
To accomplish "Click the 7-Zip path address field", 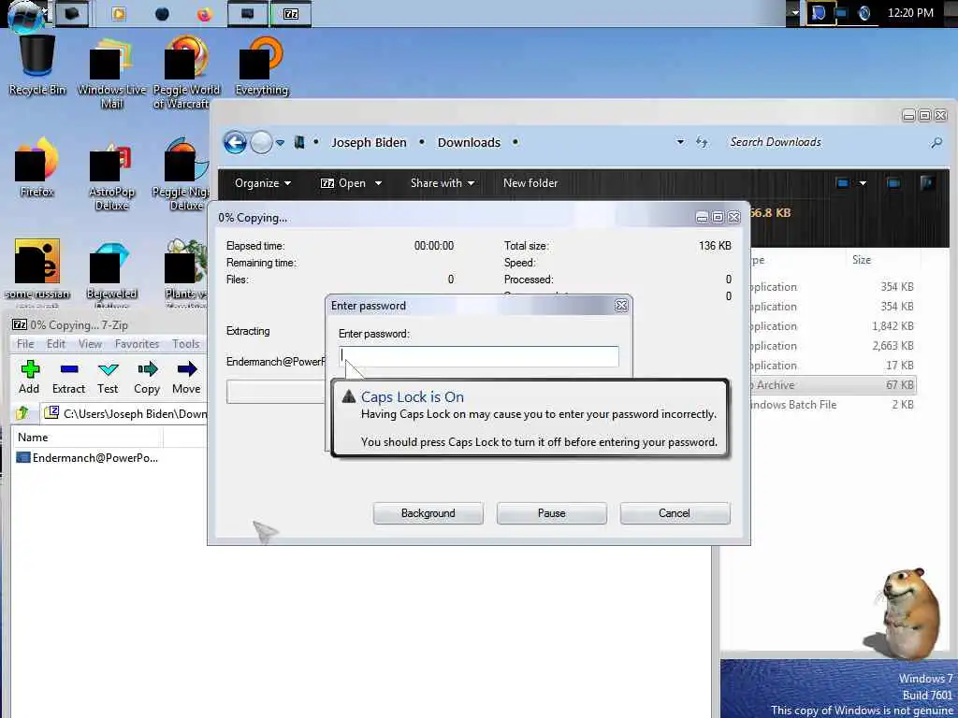I will coord(125,413).
